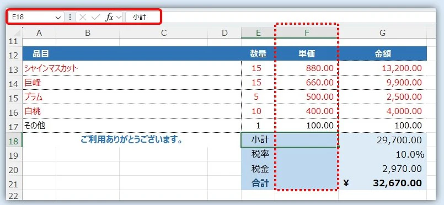Viewport: 444px width, 205px height.
Task: Select row 11 header
Action: point(14,42)
